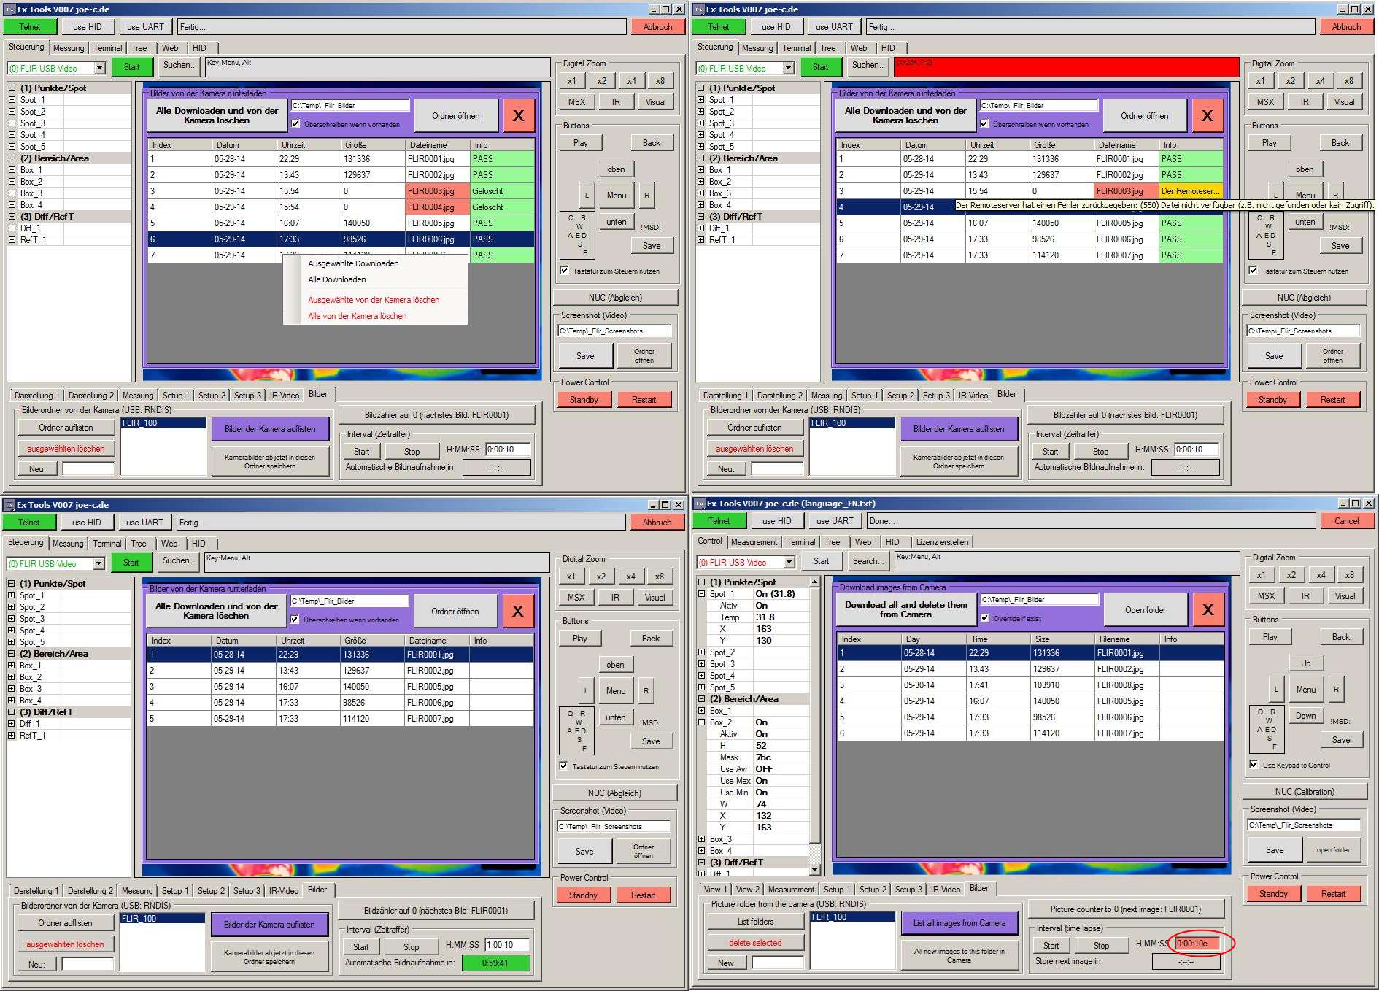Click the green countdown field showing 0:59:41
Screen dimensions: 1379x991
pos(495,963)
